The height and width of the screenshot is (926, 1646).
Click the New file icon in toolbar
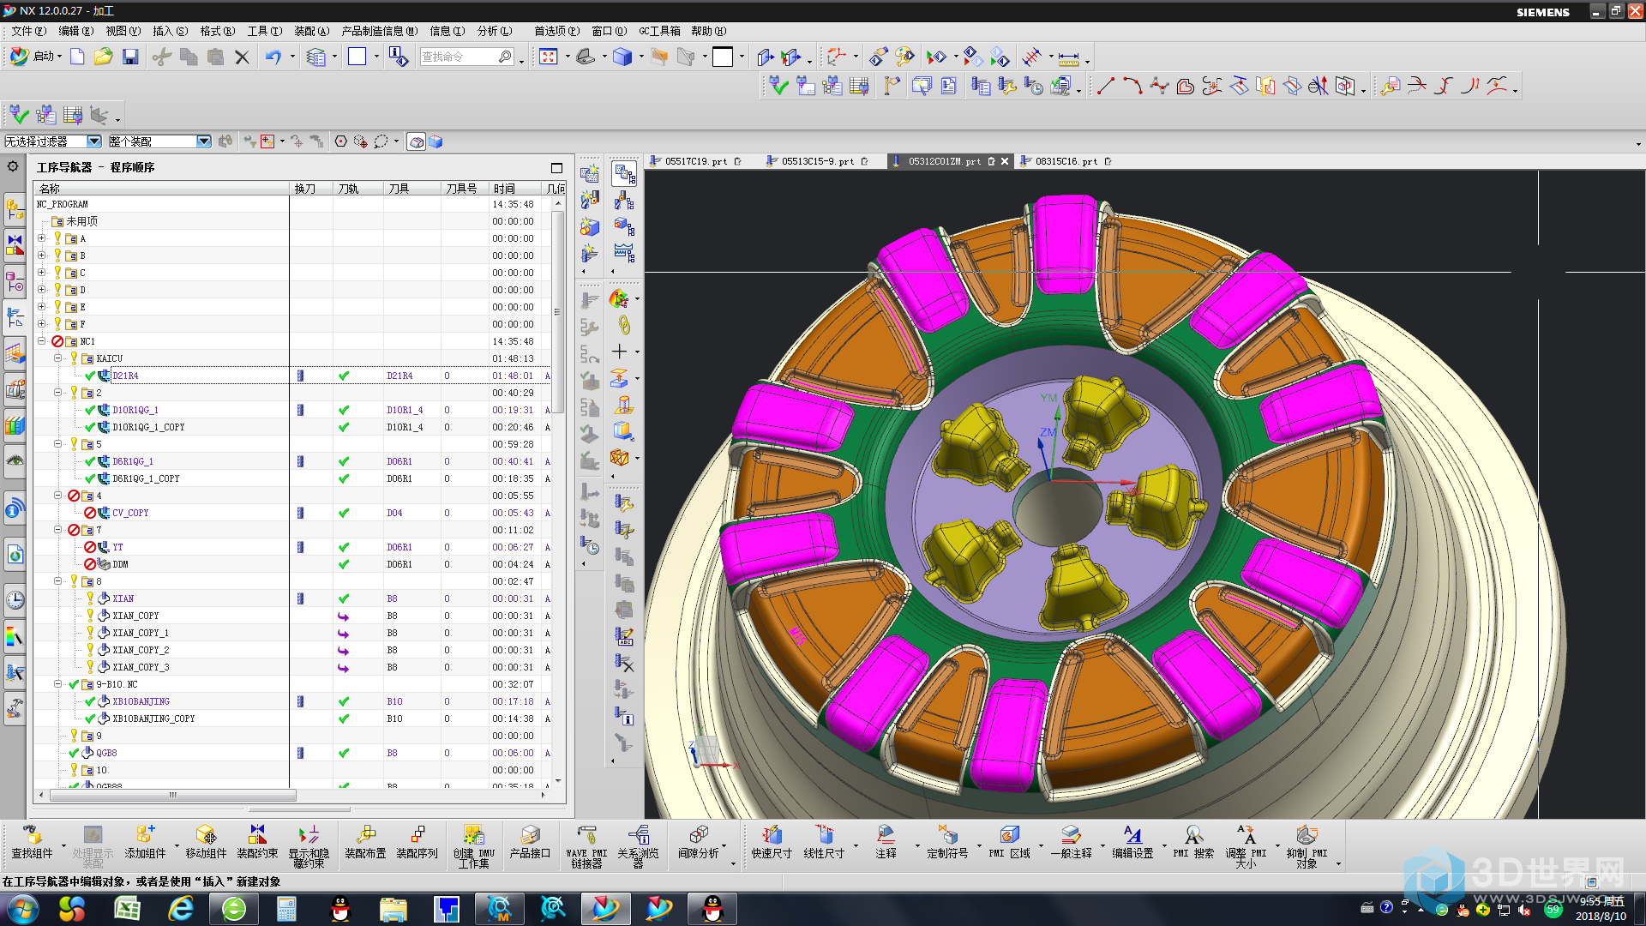coord(77,57)
